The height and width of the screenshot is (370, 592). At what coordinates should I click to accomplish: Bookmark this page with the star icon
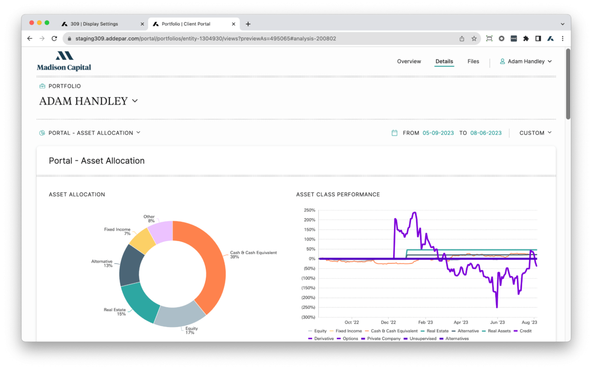474,39
